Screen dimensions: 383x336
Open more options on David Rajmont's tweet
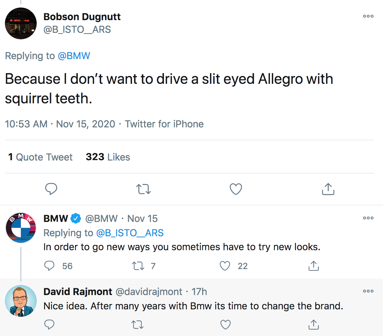tap(368, 291)
